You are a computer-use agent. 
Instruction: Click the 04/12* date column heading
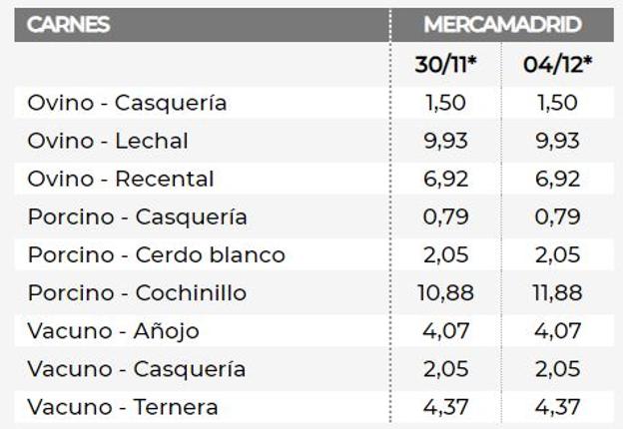pyautogui.click(x=558, y=64)
